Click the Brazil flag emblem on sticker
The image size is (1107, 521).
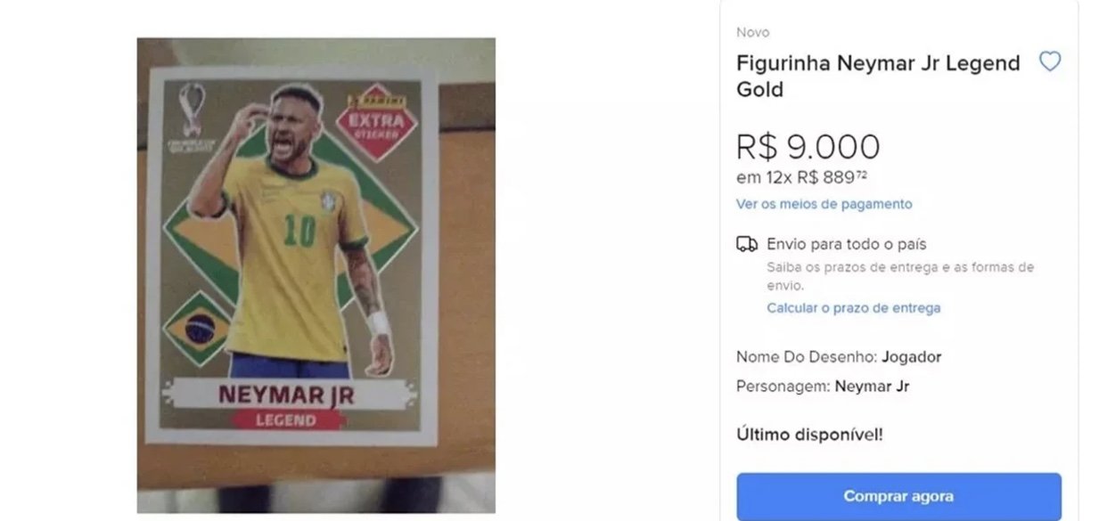(x=198, y=327)
